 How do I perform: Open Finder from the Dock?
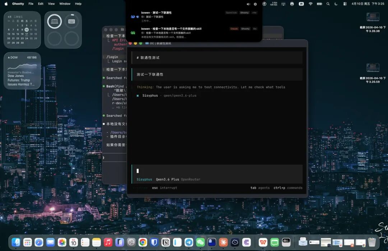point(16,242)
